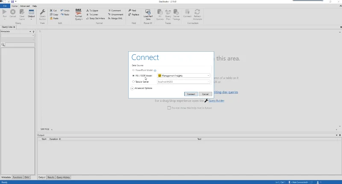Screen dimensions: 342x184
Task: Pin the Metadata panel
Action: (33, 31)
